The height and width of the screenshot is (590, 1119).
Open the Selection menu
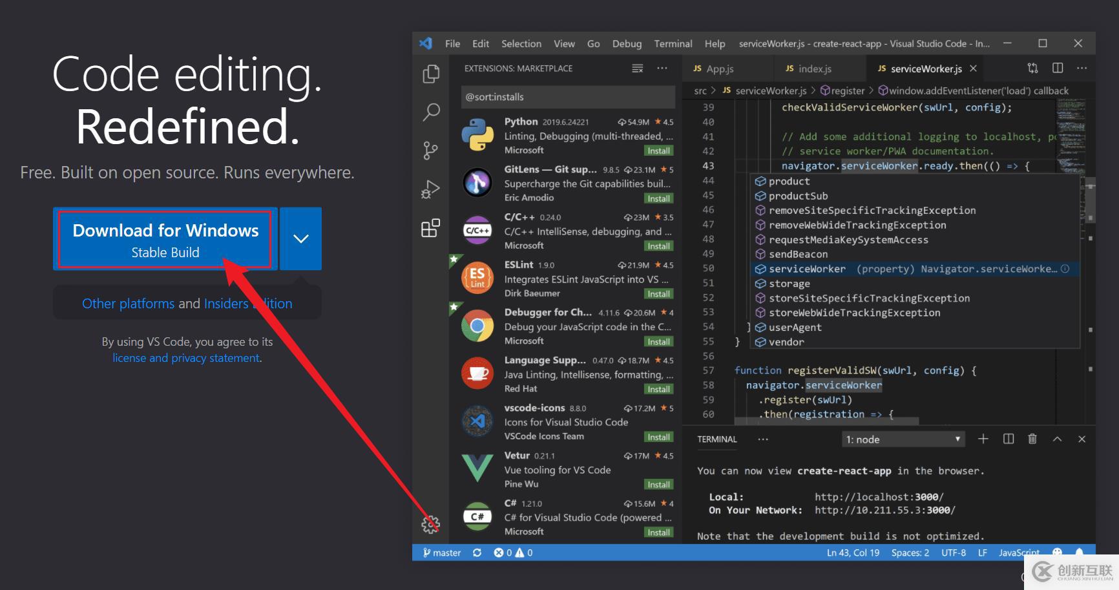point(521,43)
